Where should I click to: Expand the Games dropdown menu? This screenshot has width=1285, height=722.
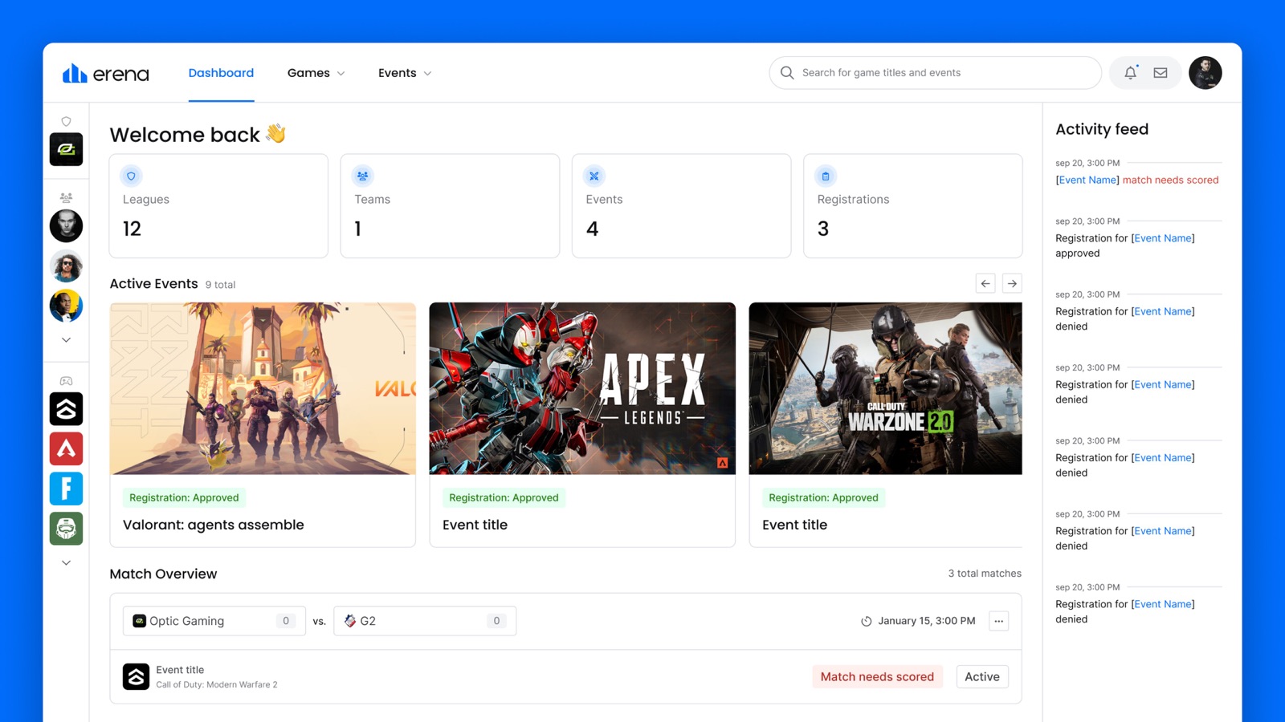(316, 73)
